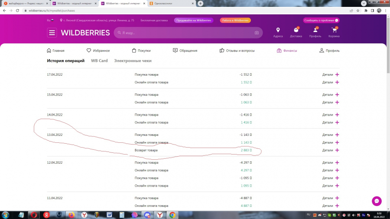Click the Продавайте на Wildberries button
The image size is (390, 219).
click(x=194, y=20)
